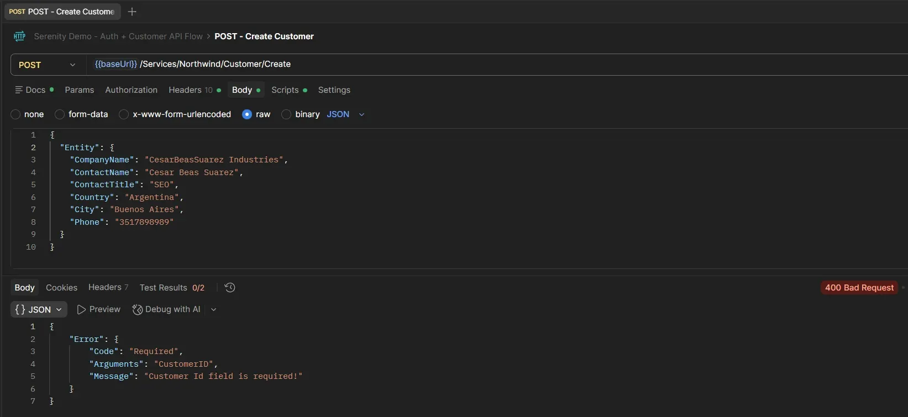908x417 pixels.
Task: View the Test Results 0/2 tab
Action: (x=172, y=288)
